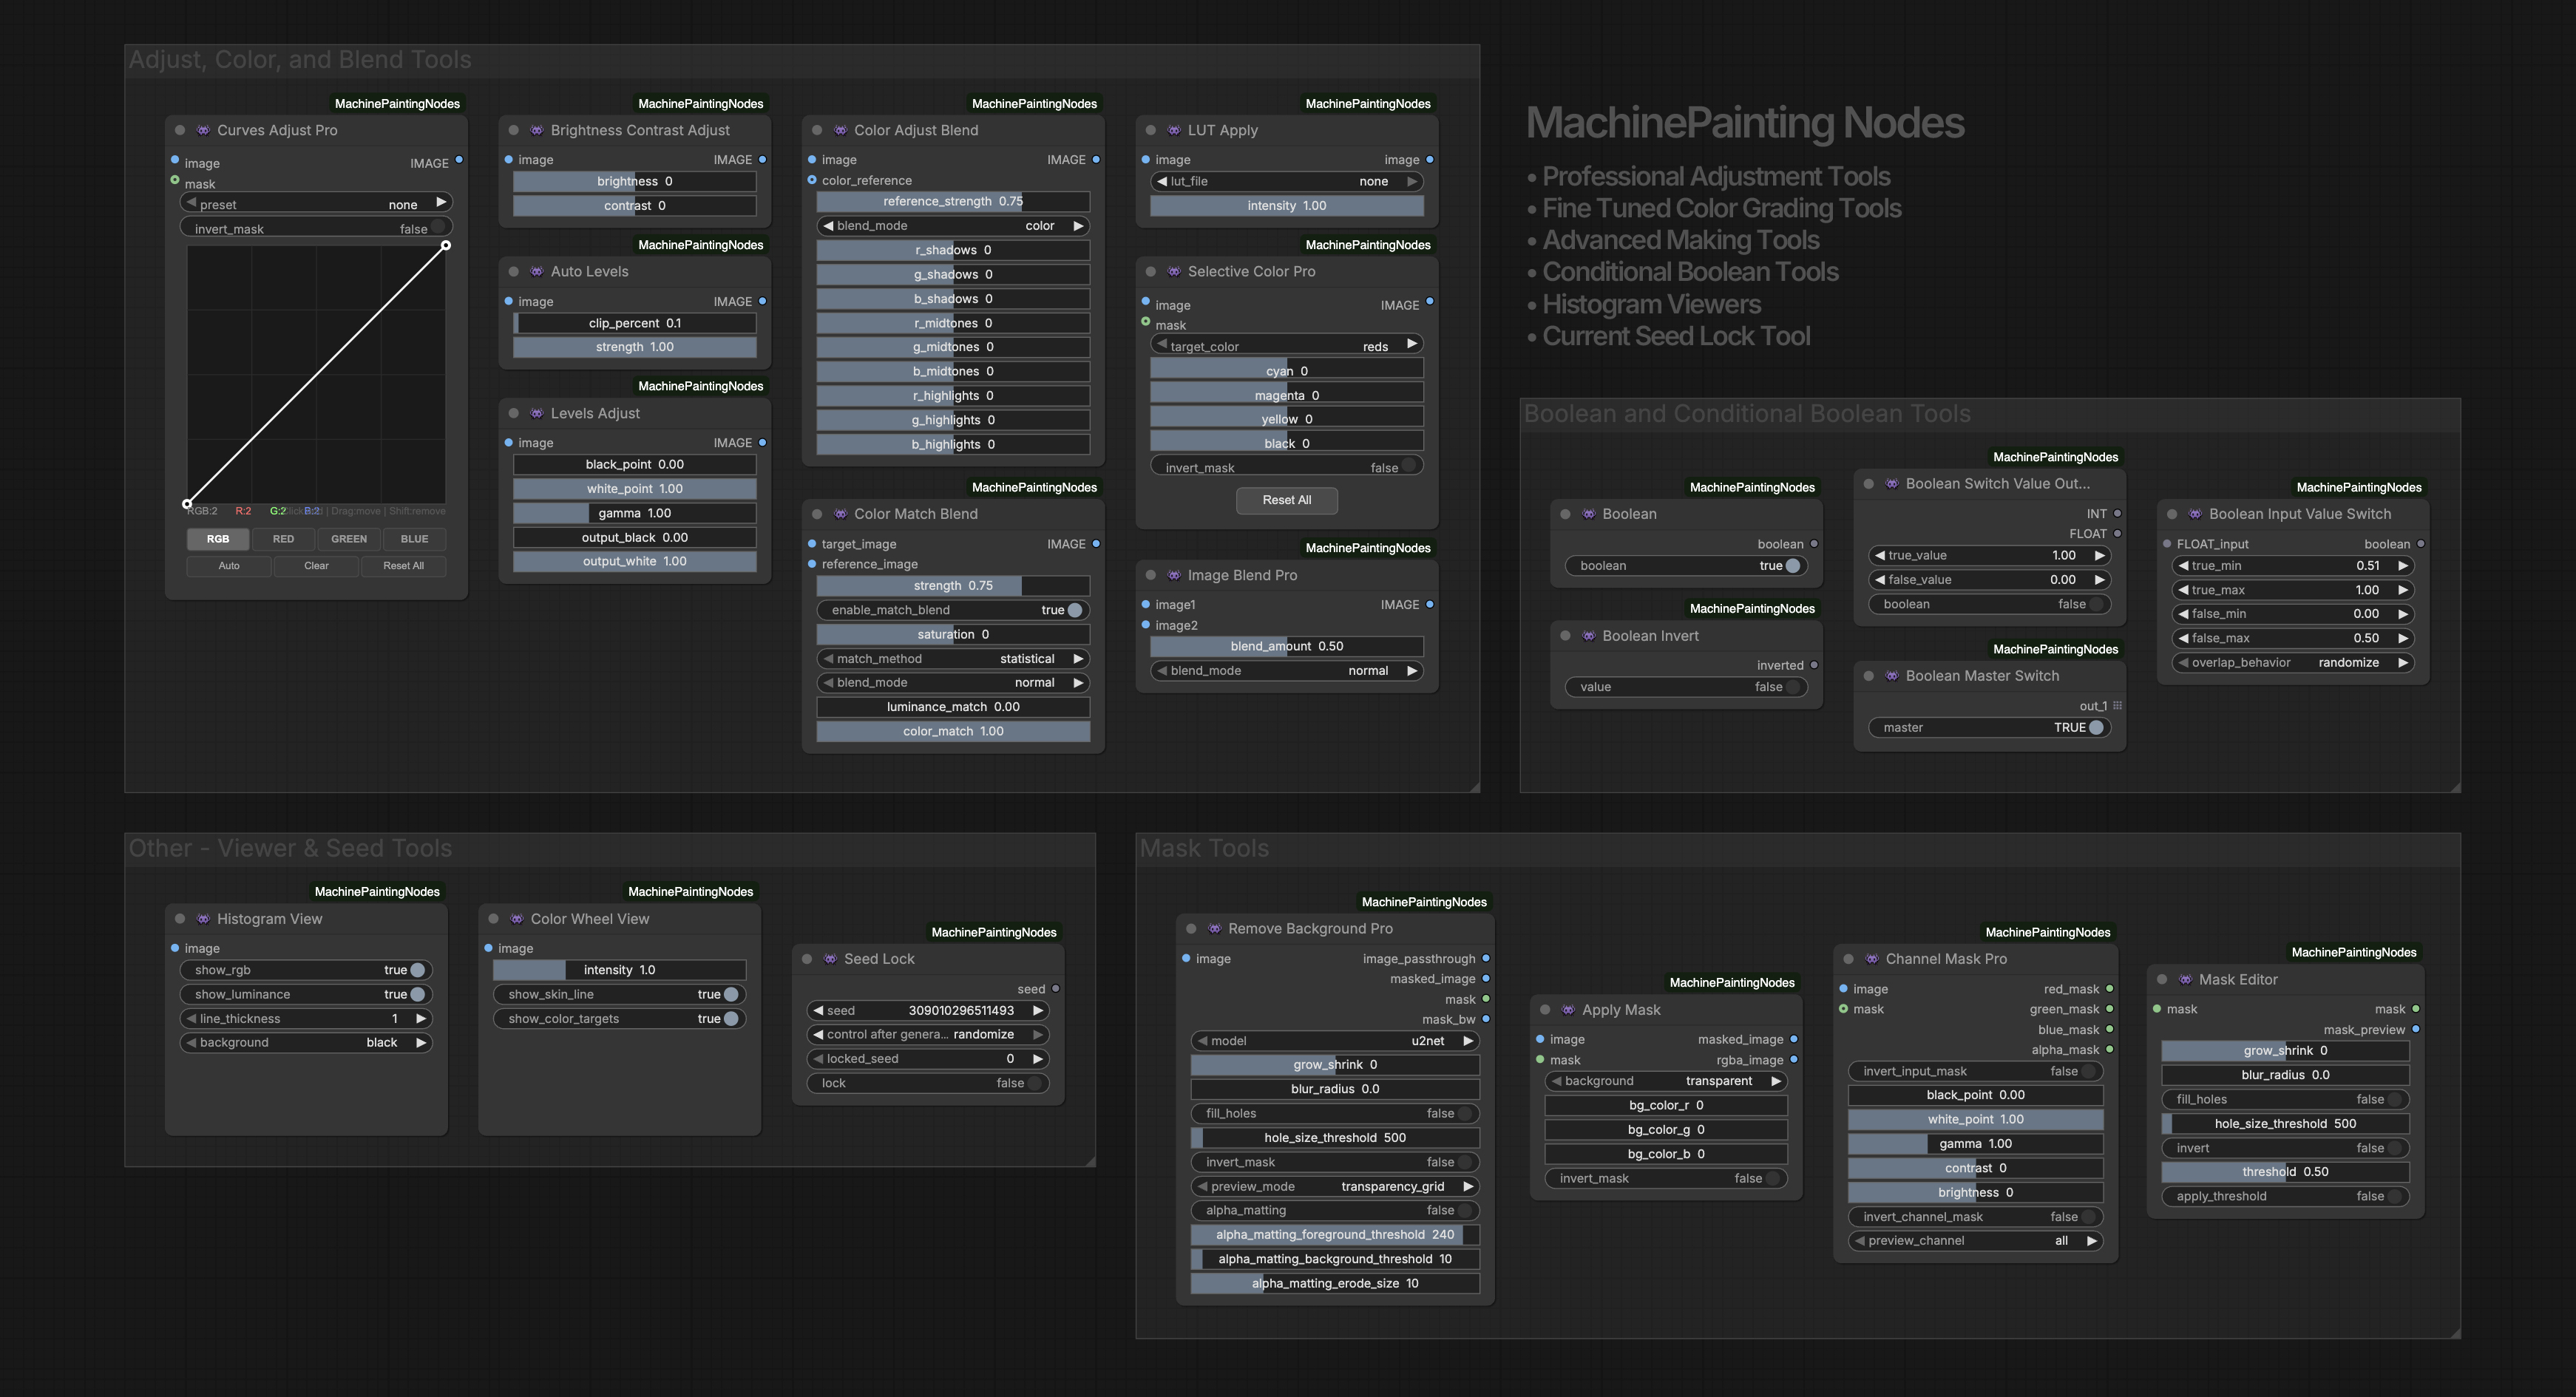The height and width of the screenshot is (1397, 2576).
Task: Click the Seed Lock node icon
Action: coord(830,959)
